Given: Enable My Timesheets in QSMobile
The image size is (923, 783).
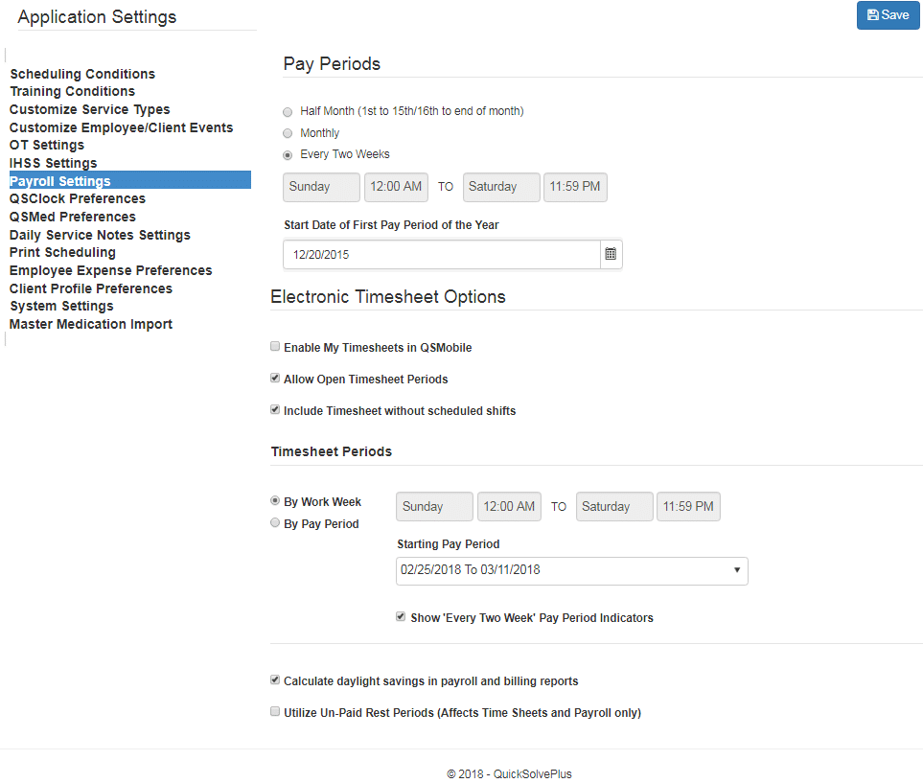Looking at the screenshot, I should pos(275,346).
